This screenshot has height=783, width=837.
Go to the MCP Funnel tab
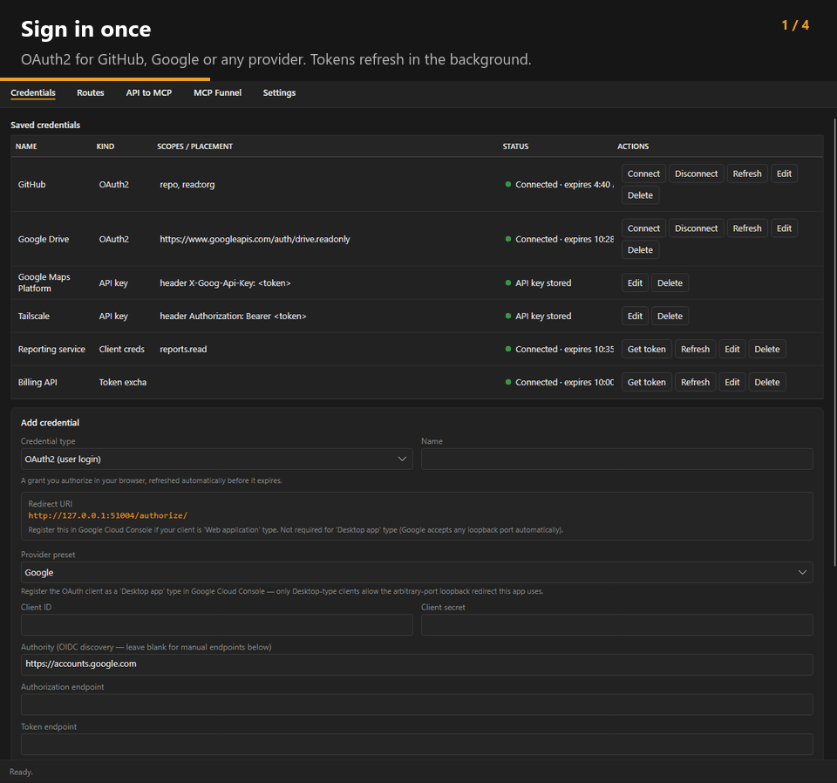pos(217,93)
